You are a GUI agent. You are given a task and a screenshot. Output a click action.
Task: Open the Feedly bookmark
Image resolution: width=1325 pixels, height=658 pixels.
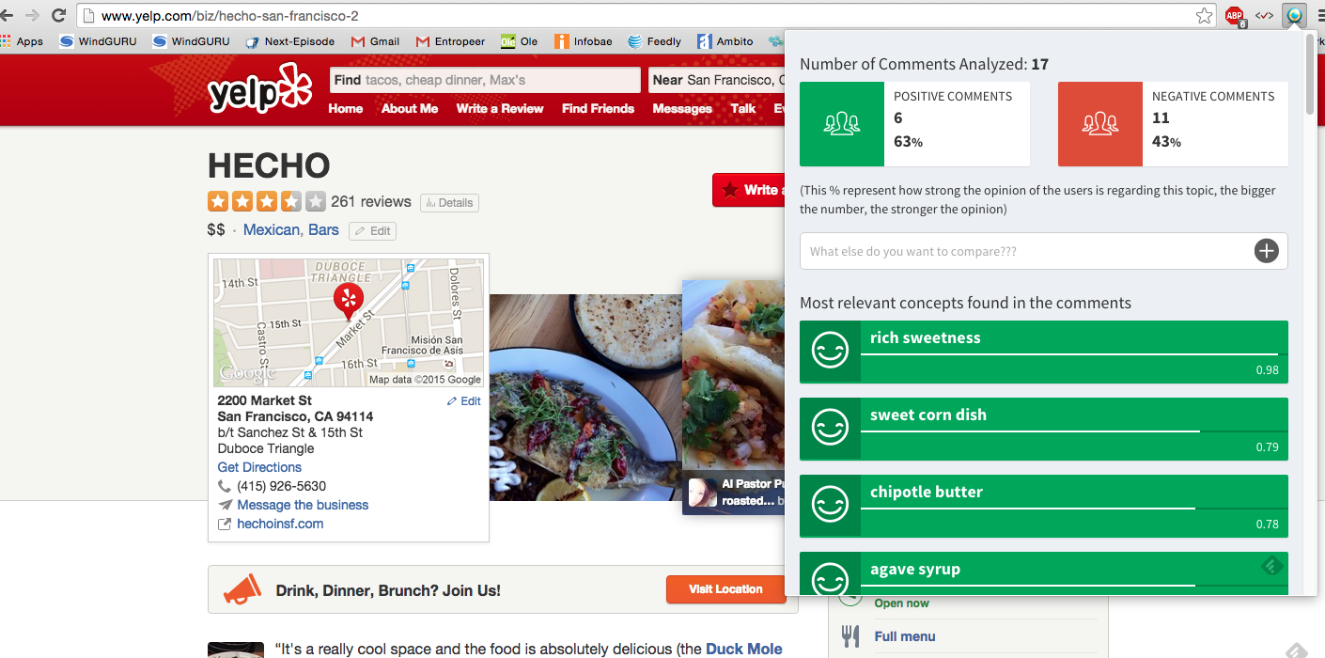coord(655,41)
